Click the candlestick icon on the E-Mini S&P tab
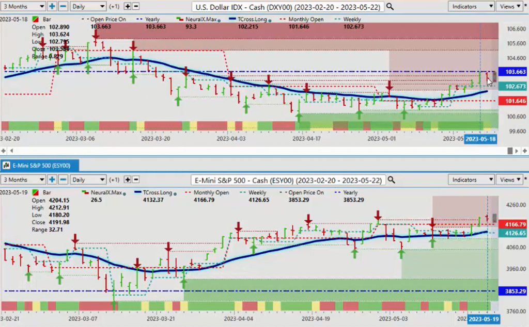The width and height of the screenshot is (529, 327). pyautogui.click(x=6, y=166)
